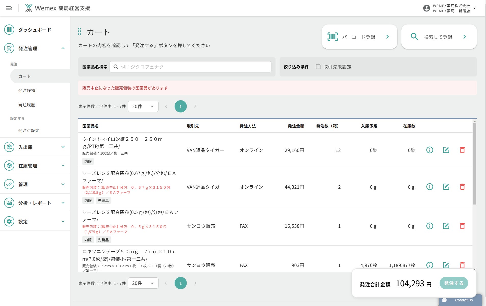Click the 設定 gear icon
Image resolution: width=486 pixels, height=306 pixels.
click(x=9, y=221)
